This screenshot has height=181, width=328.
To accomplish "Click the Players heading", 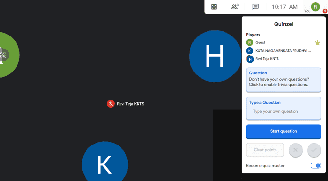I will point(253,35).
